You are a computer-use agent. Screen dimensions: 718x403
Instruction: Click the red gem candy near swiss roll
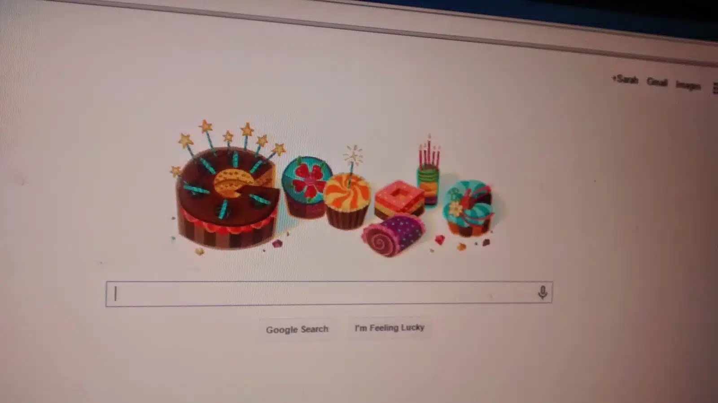(x=440, y=240)
